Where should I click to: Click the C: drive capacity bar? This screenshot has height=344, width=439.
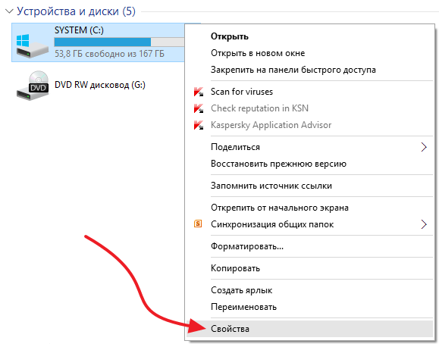pyautogui.click(x=119, y=42)
